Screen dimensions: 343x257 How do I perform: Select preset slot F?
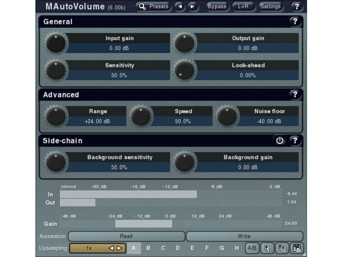click(x=207, y=248)
